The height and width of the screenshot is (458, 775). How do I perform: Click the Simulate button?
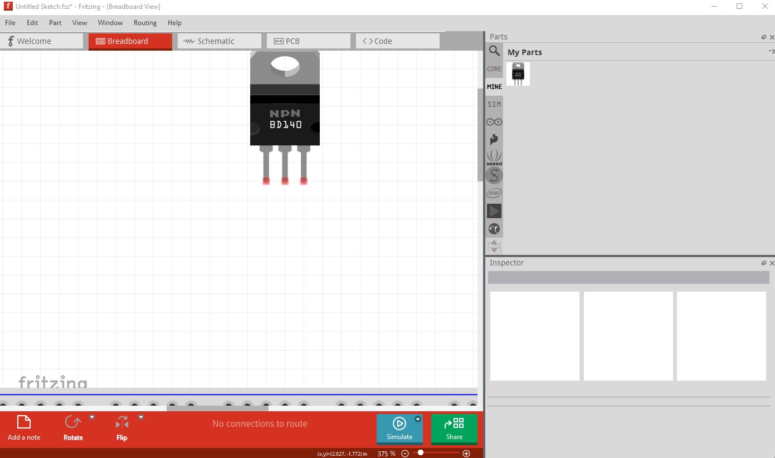(399, 429)
